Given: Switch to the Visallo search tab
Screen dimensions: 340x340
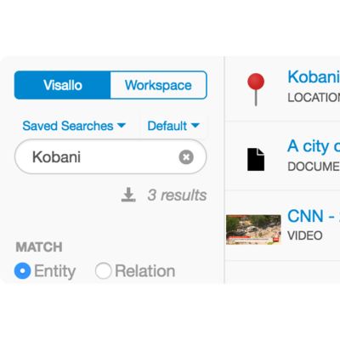Looking at the screenshot, I should click(x=63, y=85).
